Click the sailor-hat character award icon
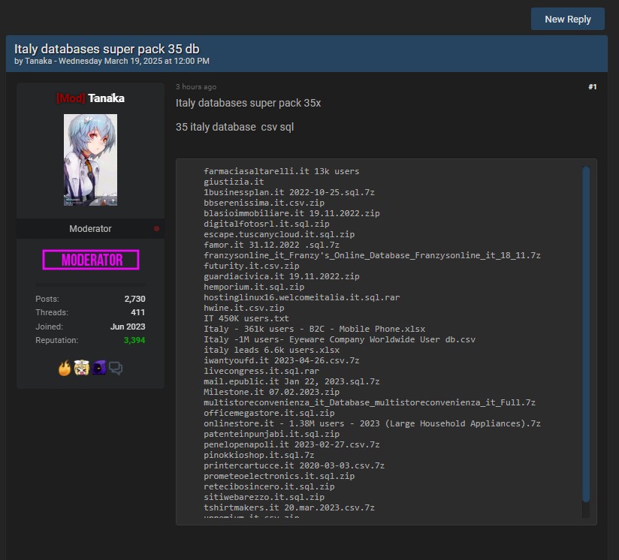The width and height of the screenshot is (619, 560). (82, 368)
